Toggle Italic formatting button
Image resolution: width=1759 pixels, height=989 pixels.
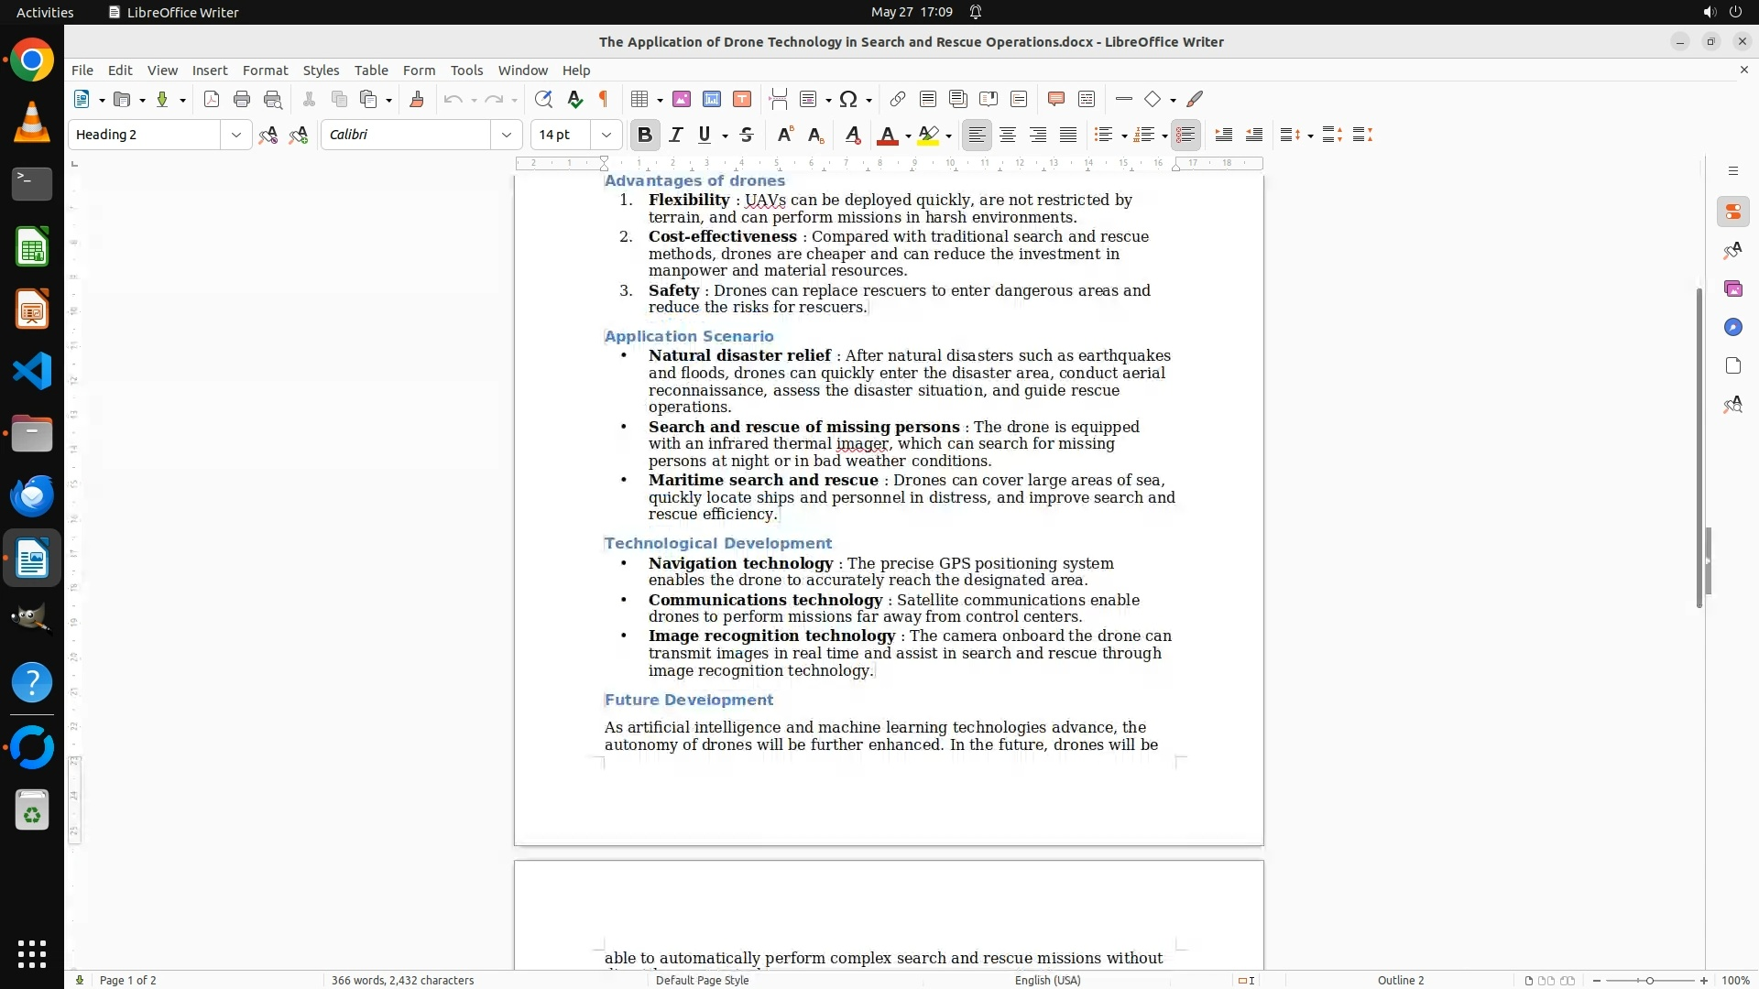(x=676, y=135)
